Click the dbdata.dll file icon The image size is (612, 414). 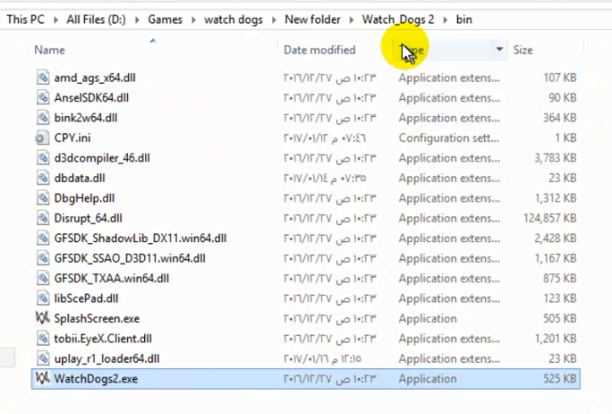pyautogui.click(x=43, y=178)
